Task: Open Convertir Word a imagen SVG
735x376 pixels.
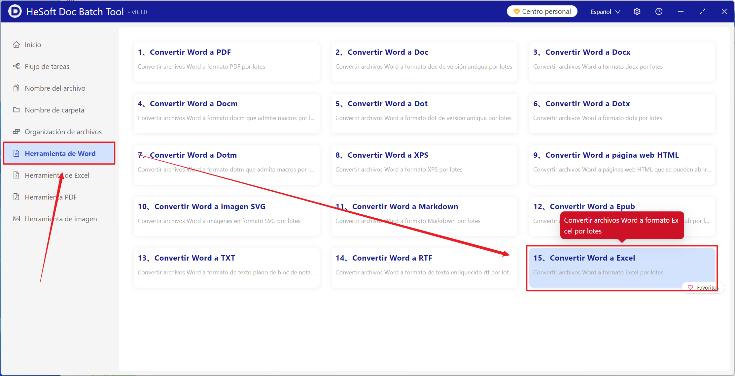Action: (x=227, y=216)
